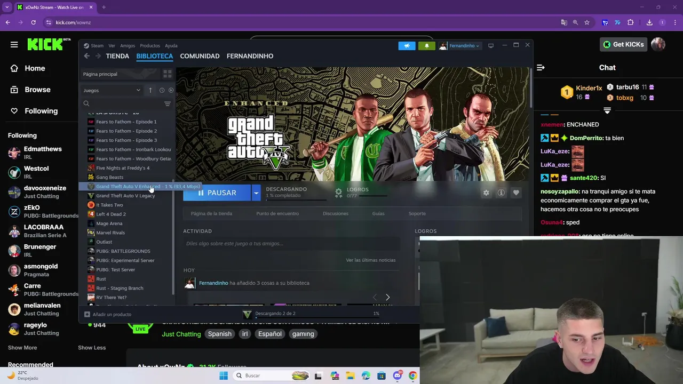This screenshot has height=384, width=683.
Task: Click the Steam announcements megaphone icon
Action: coord(407,46)
